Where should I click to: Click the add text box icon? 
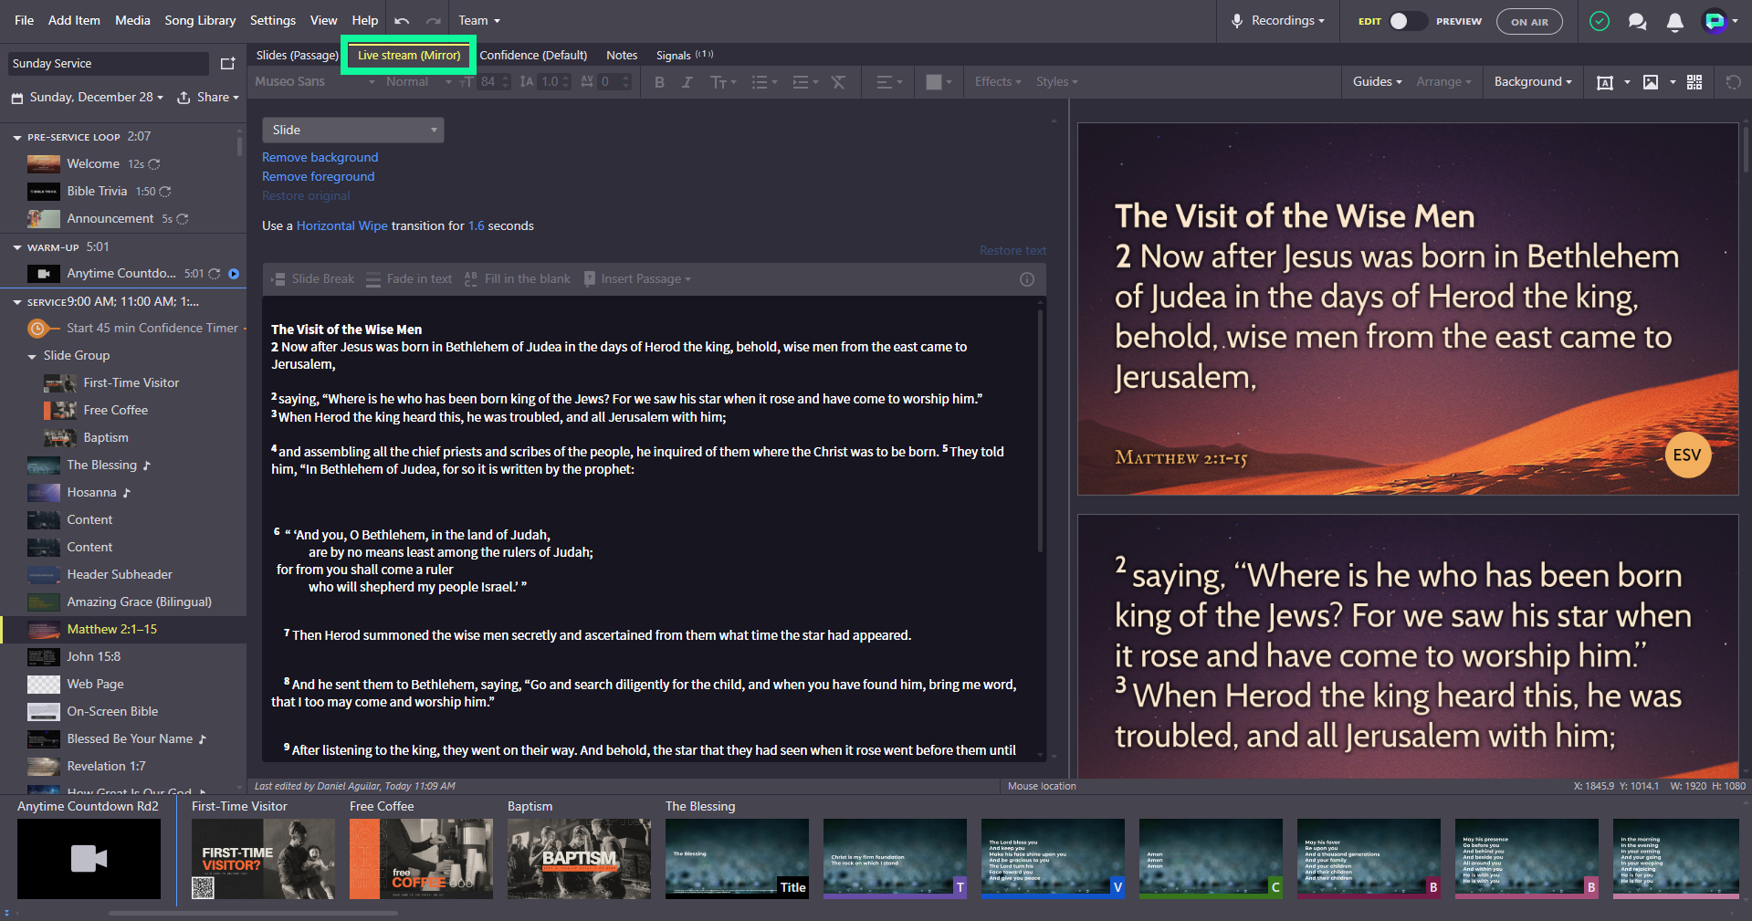(1604, 82)
